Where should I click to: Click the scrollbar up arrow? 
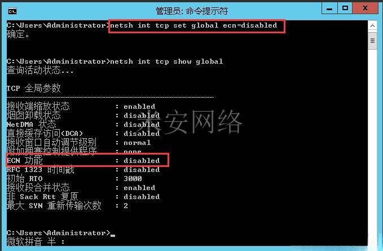click(372, 25)
